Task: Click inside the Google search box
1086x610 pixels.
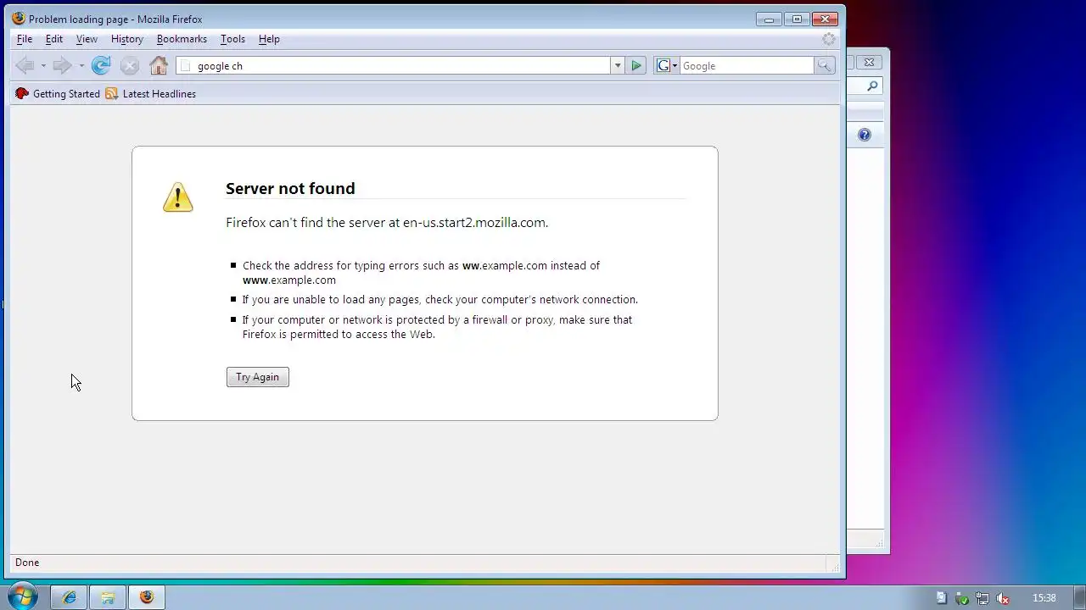Action: pos(747,65)
